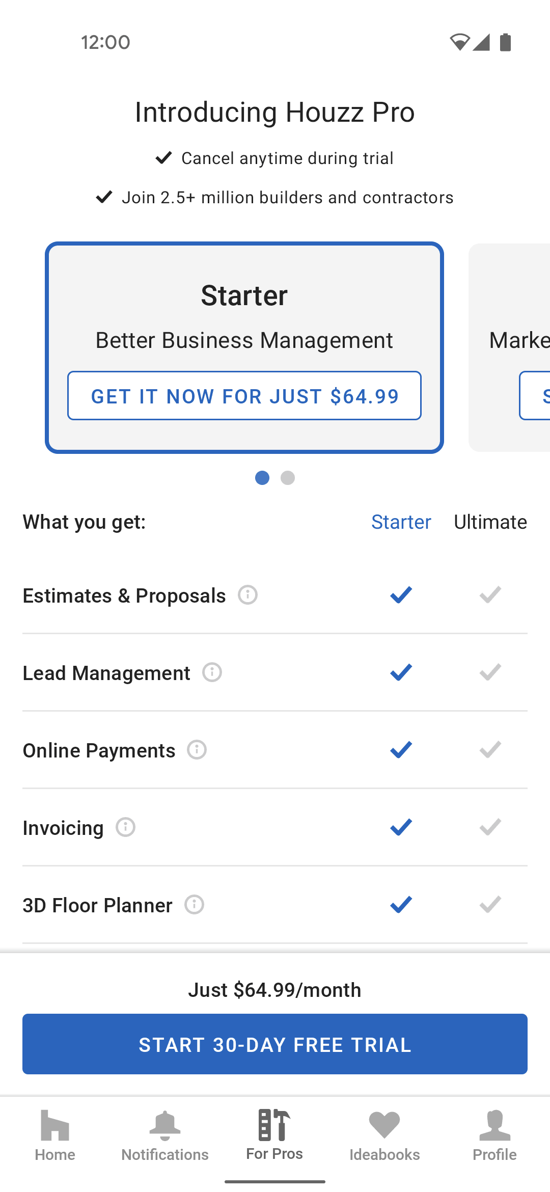Image resolution: width=550 pixels, height=1192 pixels.
Task: Tap the blue Starter checkmark for Invoicing
Action: 401,827
